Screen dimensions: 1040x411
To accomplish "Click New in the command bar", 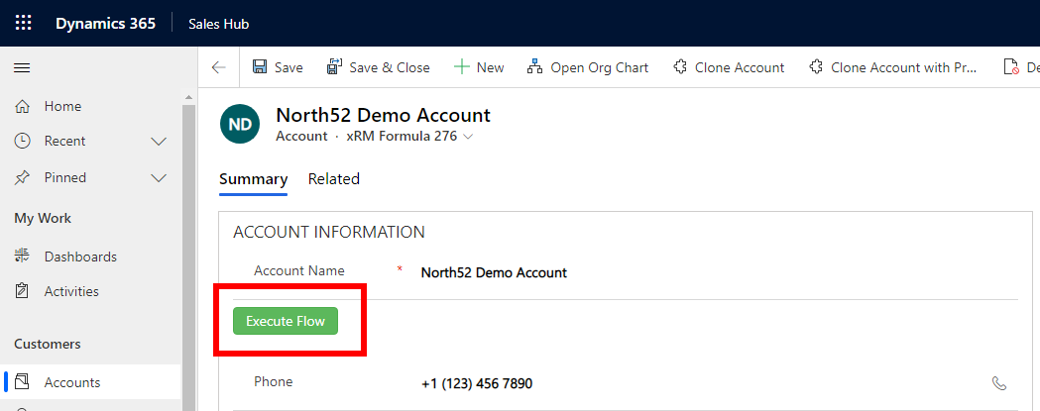I will [x=479, y=67].
